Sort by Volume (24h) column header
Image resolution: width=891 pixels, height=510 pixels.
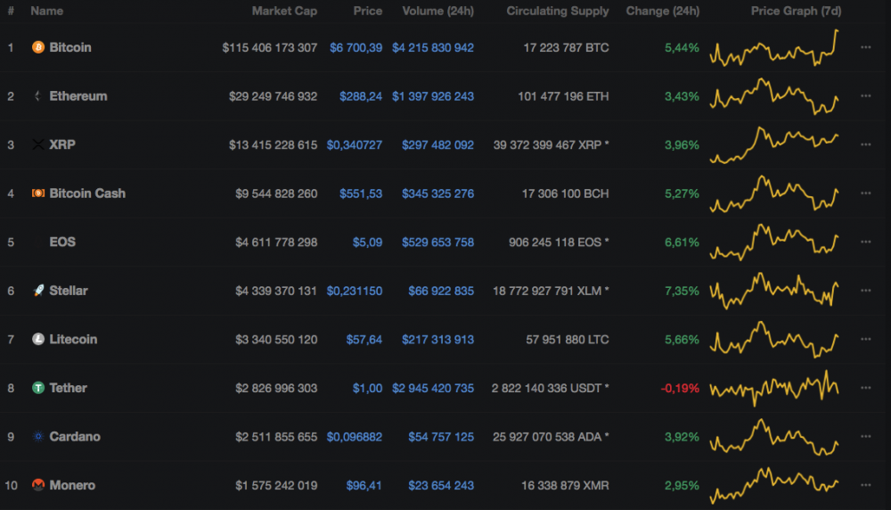[x=437, y=11]
